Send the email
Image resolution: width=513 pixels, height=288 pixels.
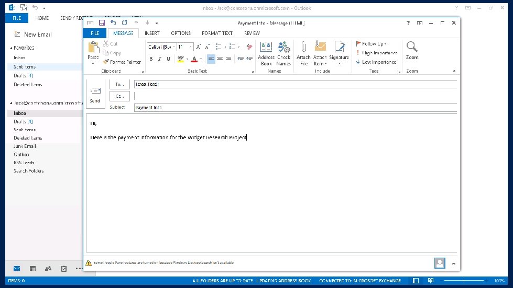pos(95,95)
